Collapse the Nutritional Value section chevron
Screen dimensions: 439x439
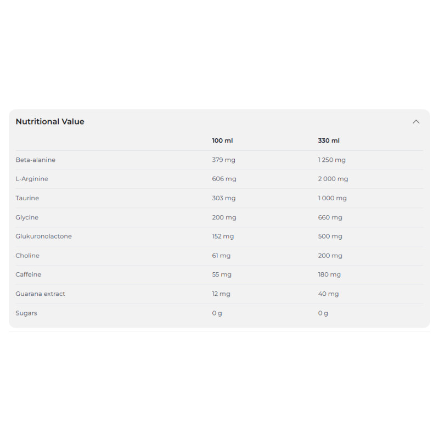416,122
